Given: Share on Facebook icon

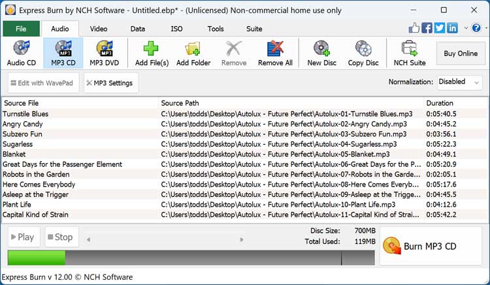Looking at the screenshot, I should pyautogui.click(x=427, y=28).
